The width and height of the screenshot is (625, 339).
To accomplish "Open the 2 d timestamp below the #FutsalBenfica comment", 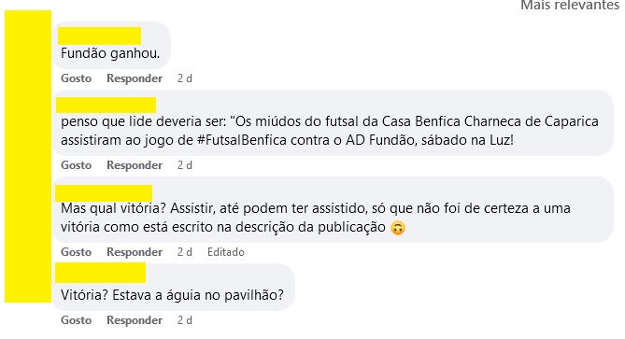I will click(x=185, y=165).
